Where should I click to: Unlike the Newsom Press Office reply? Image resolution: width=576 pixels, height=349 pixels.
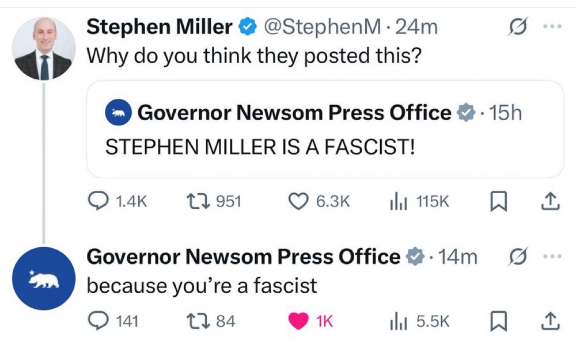(x=298, y=321)
